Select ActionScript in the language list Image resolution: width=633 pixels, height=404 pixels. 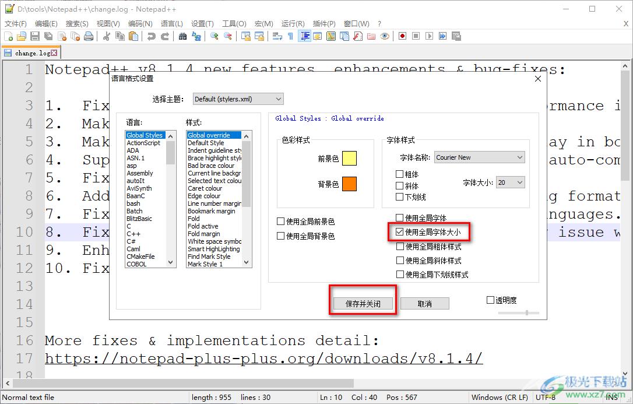(x=143, y=143)
